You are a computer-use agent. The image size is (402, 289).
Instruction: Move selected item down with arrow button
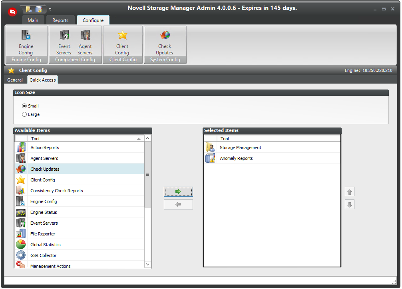coord(349,204)
